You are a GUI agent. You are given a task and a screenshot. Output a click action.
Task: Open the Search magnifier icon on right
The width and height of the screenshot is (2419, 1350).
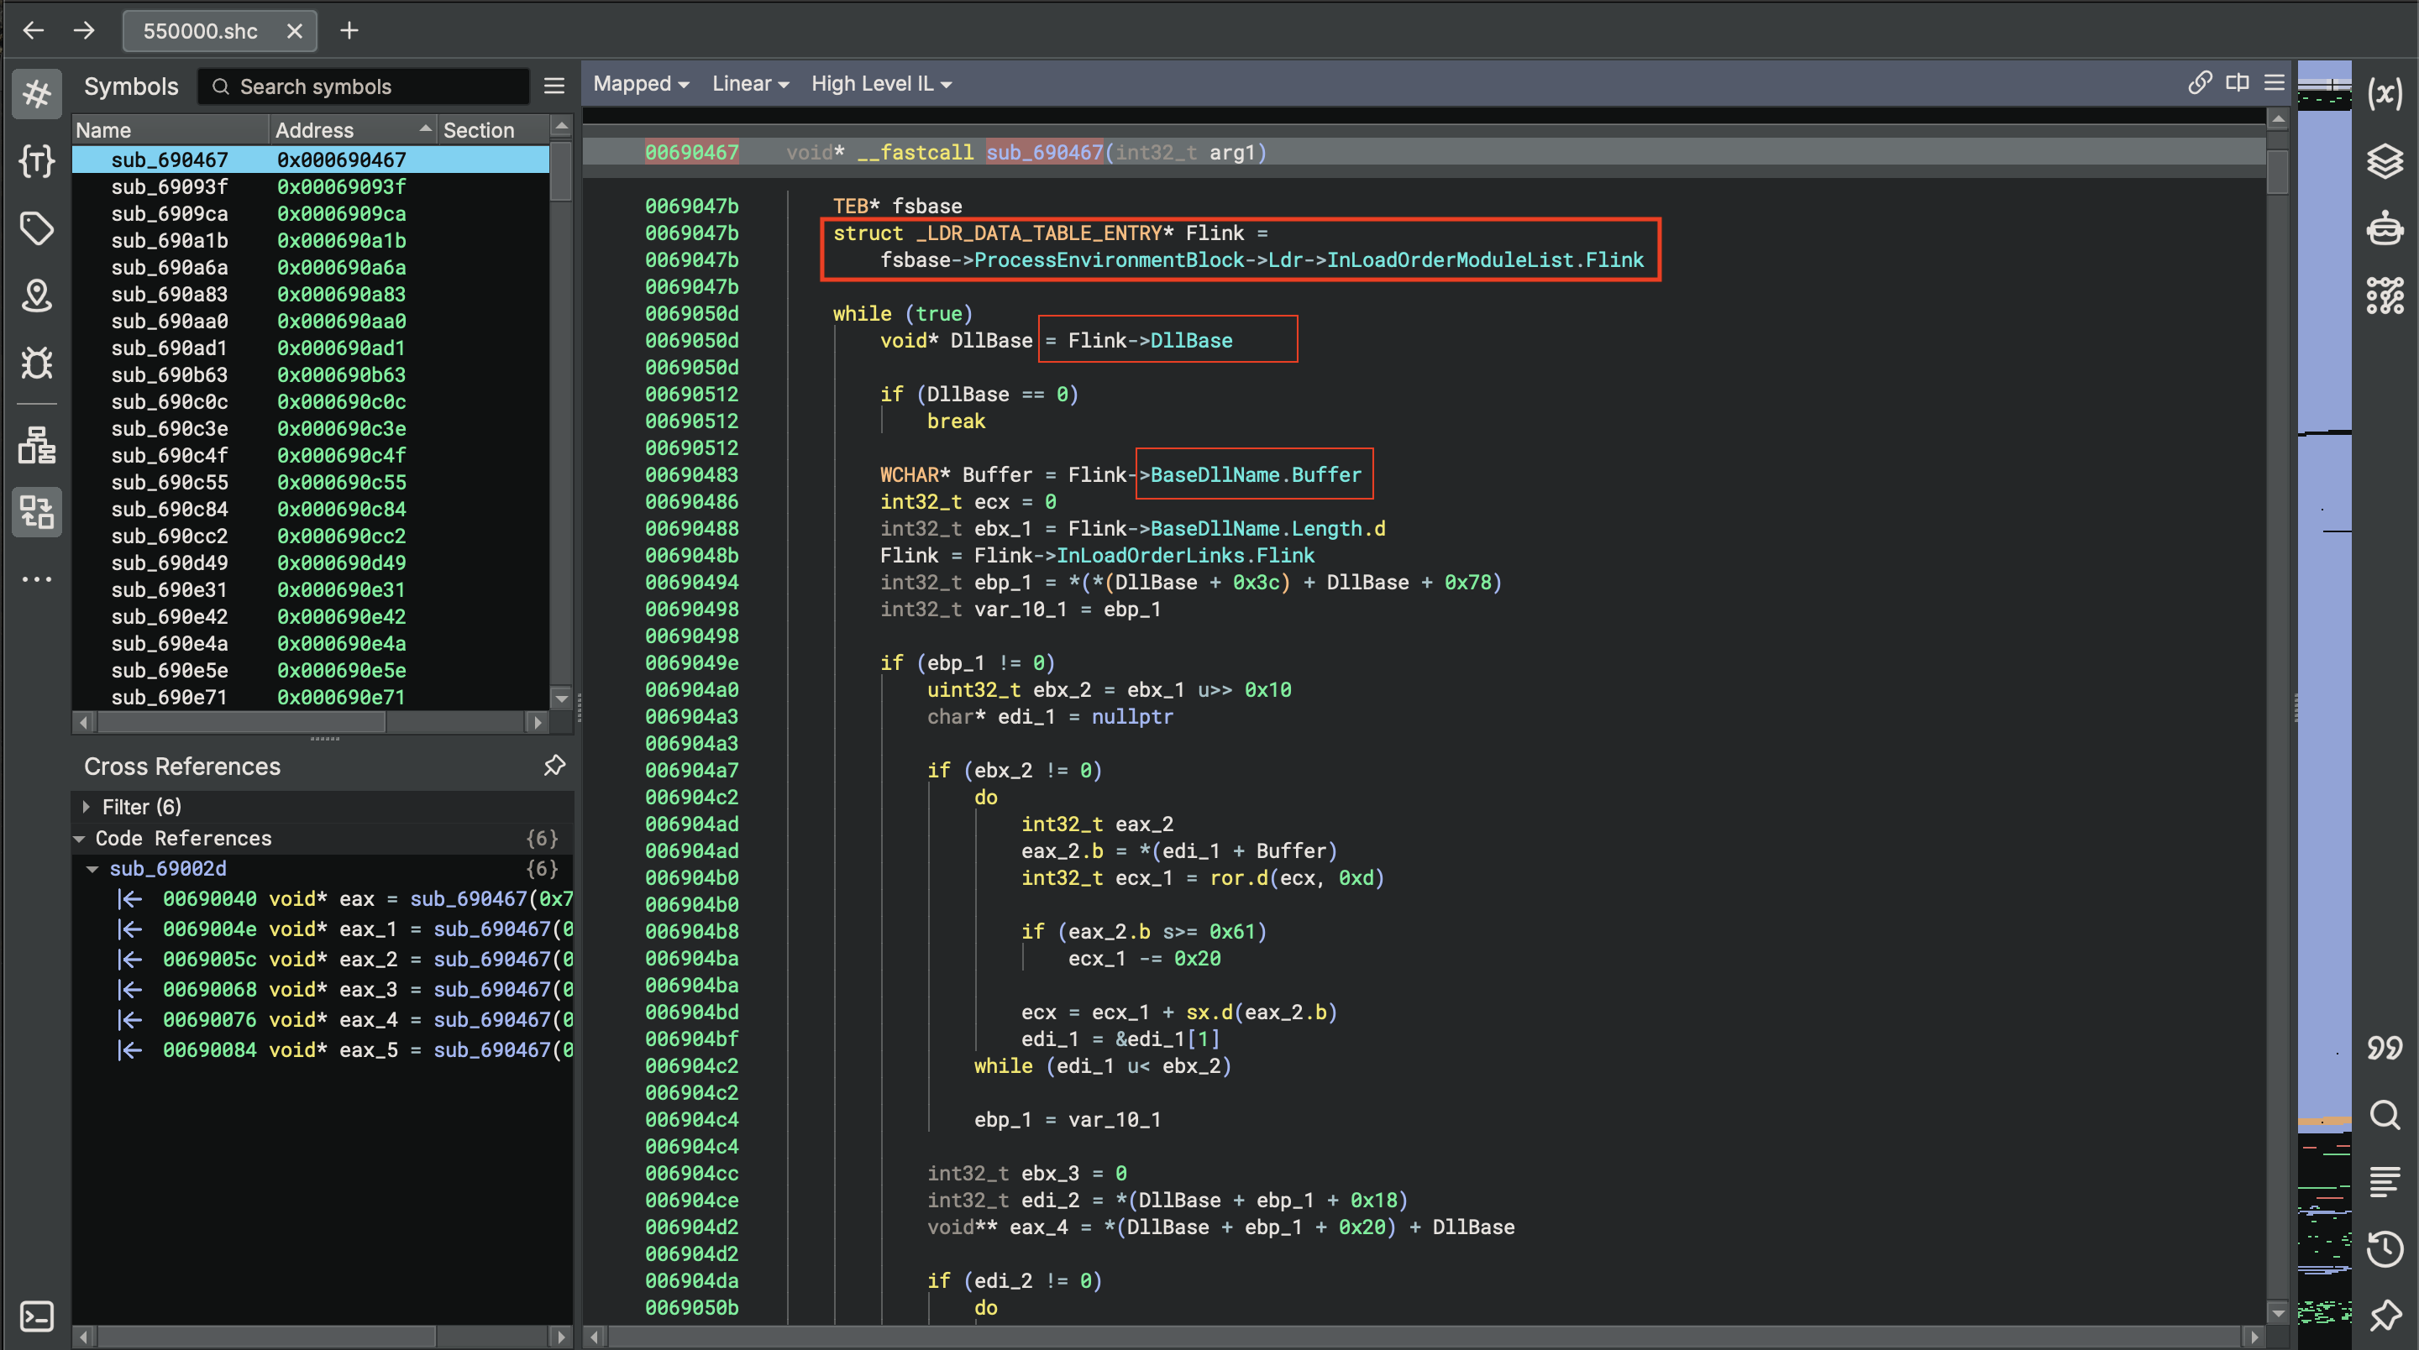(2385, 1114)
